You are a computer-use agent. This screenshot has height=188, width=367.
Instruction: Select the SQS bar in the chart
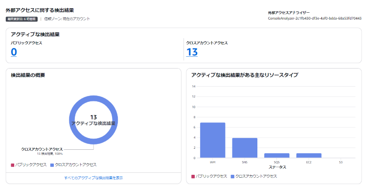coord(276,156)
